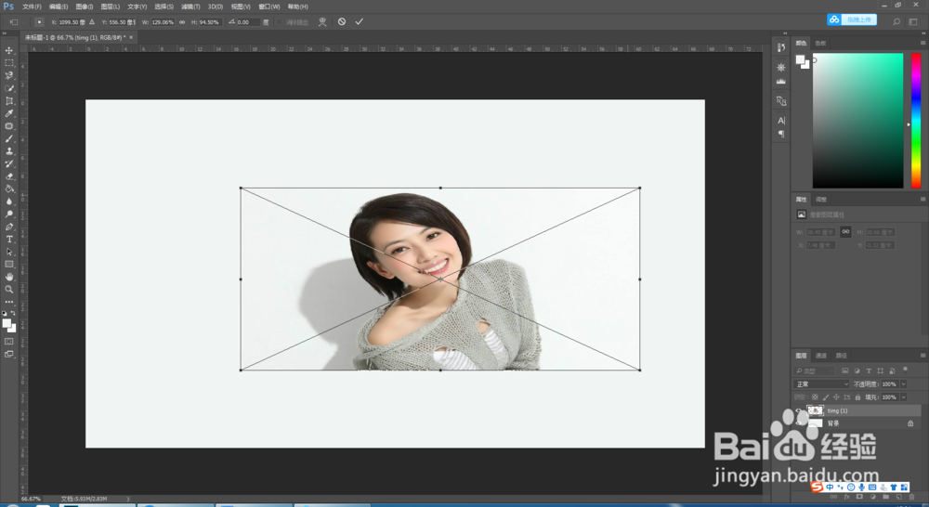Select the Horizontal Type tool
Image resolution: width=929 pixels, height=507 pixels.
click(x=9, y=240)
